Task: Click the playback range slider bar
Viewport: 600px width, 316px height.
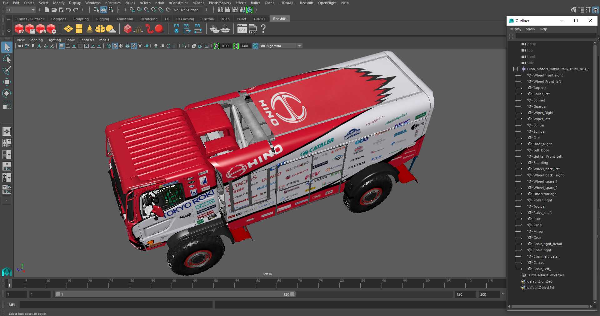Action: pyautogui.click(x=175, y=294)
